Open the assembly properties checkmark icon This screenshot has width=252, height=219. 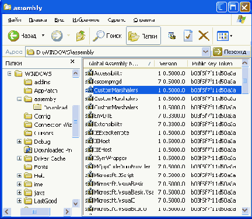point(188,36)
